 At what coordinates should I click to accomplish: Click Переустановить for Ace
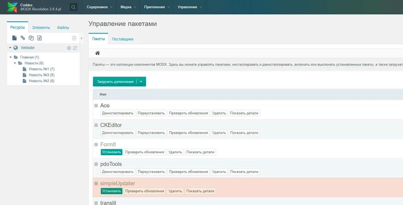coord(151,113)
